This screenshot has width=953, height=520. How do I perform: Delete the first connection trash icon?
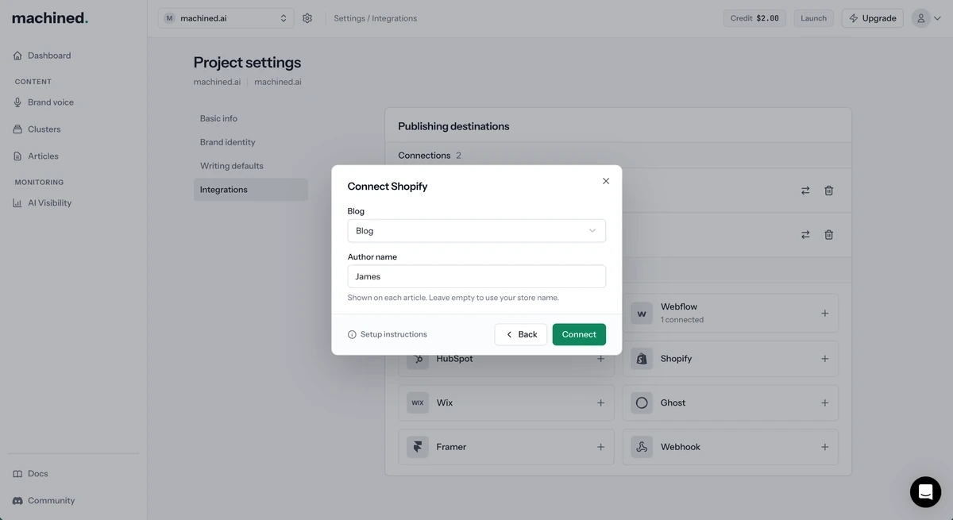[x=828, y=191]
